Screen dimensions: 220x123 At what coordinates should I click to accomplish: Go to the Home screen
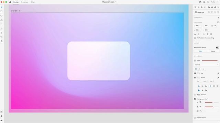(x=10, y=2)
